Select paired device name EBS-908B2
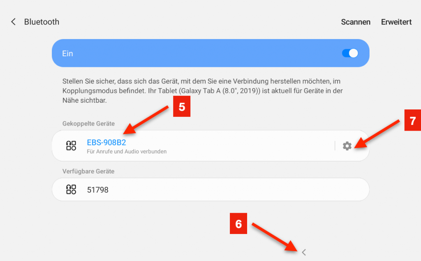The image size is (421, 261). click(106, 143)
